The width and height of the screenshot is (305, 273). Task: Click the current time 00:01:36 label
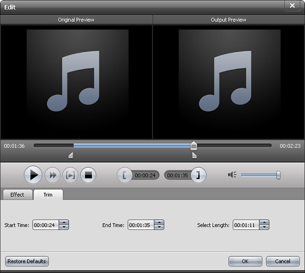pyautogui.click(x=14, y=146)
